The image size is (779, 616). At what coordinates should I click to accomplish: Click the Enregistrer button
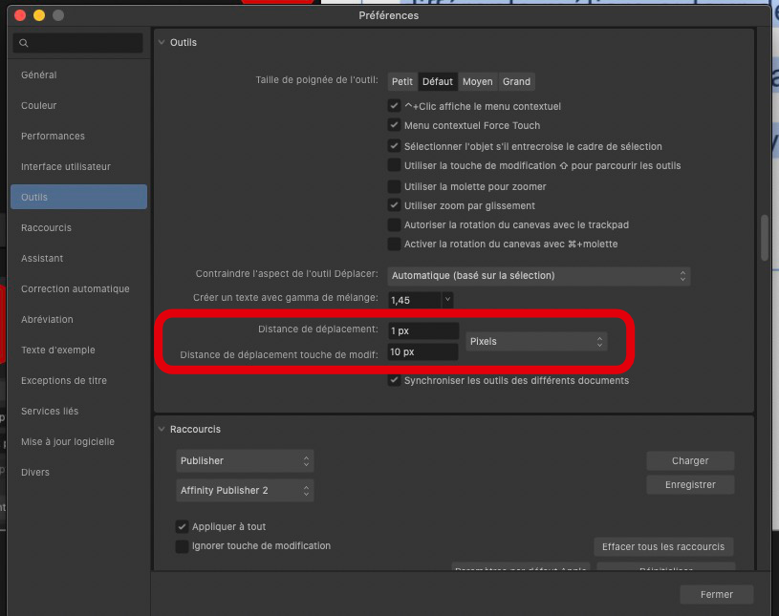coord(690,485)
